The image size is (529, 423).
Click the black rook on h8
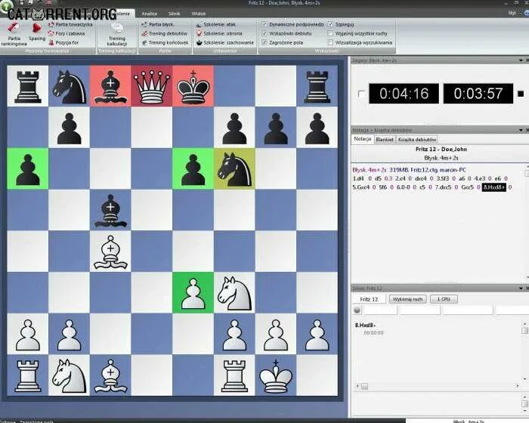click(317, 86)
